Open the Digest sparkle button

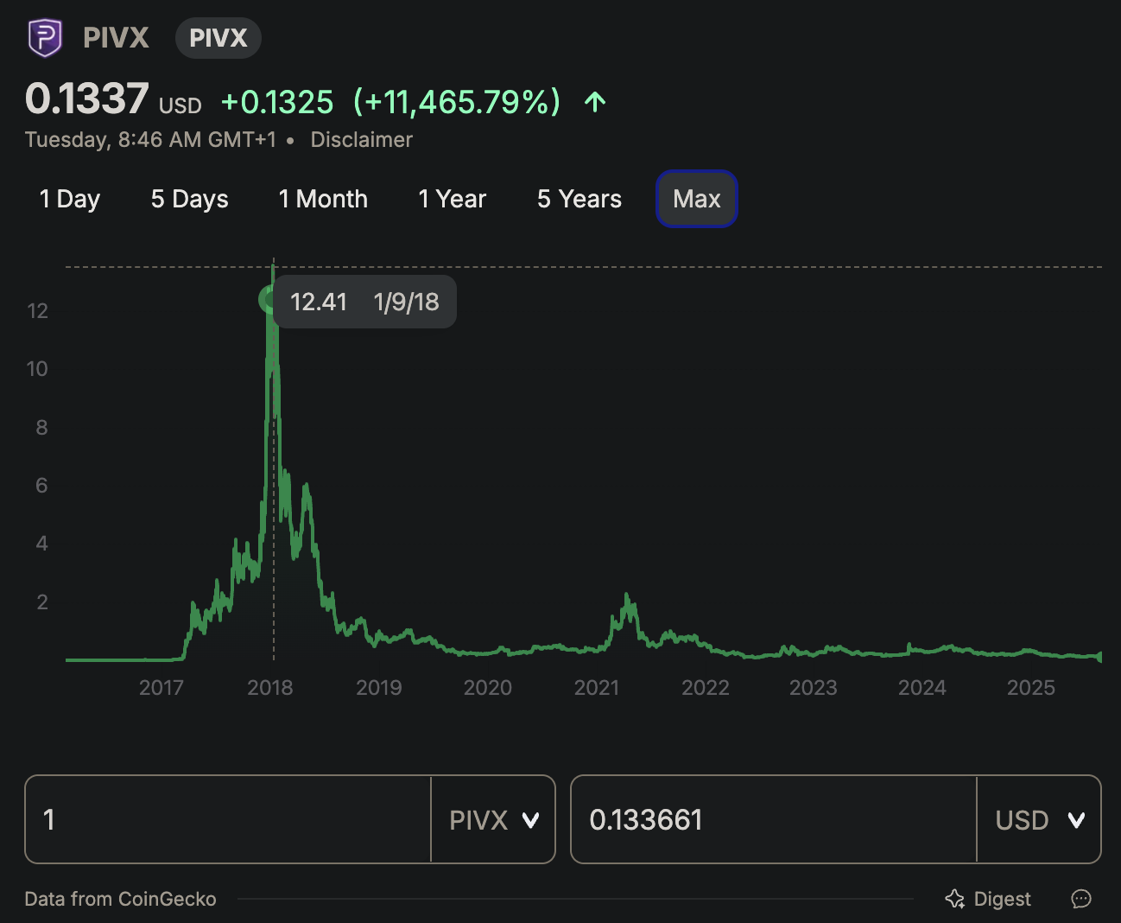coord(988,899)
